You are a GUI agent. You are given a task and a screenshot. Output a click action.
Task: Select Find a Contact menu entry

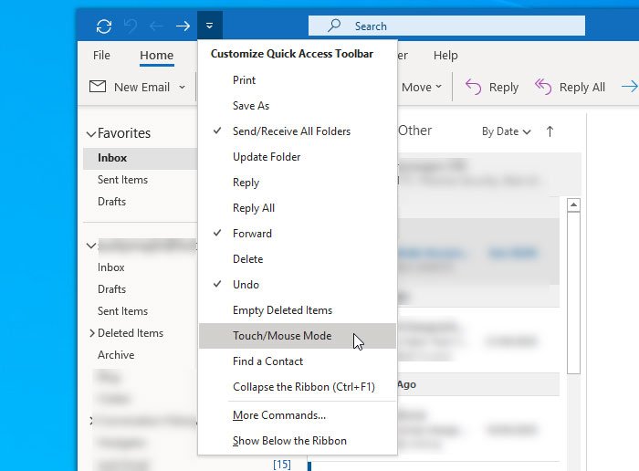pyautogui.click(x=297, y=361)
